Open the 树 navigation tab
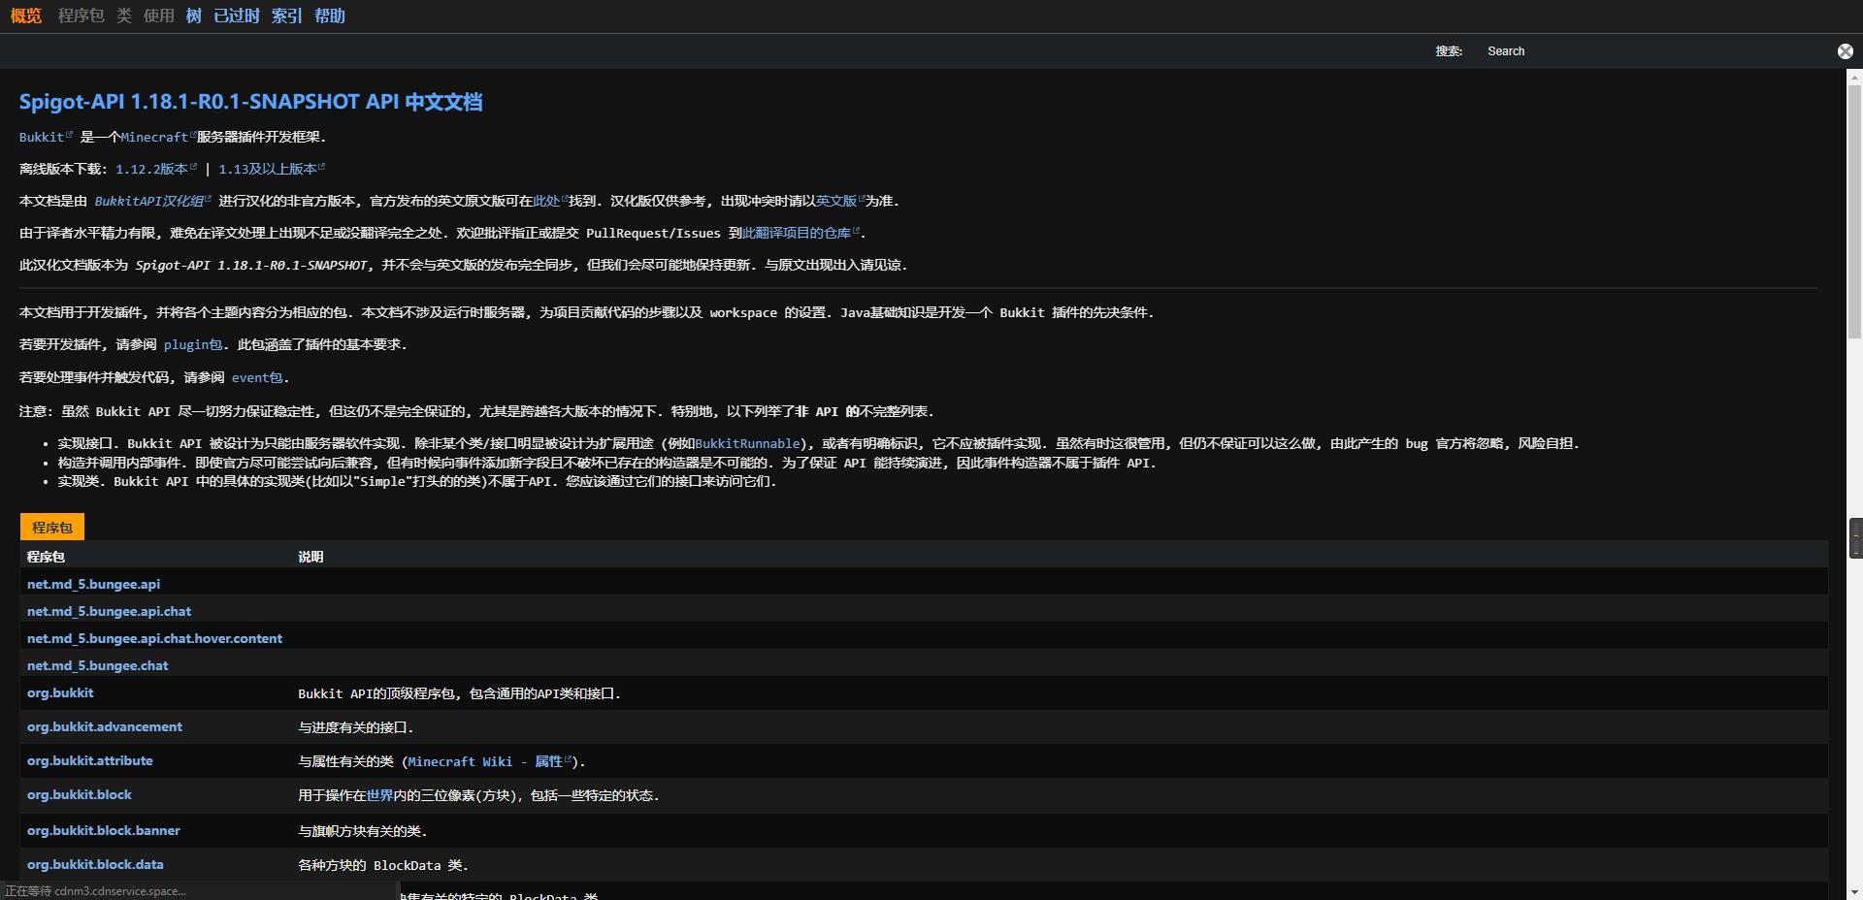The height and width of the screenshot is (900, 1863). [x=193, y=16]
